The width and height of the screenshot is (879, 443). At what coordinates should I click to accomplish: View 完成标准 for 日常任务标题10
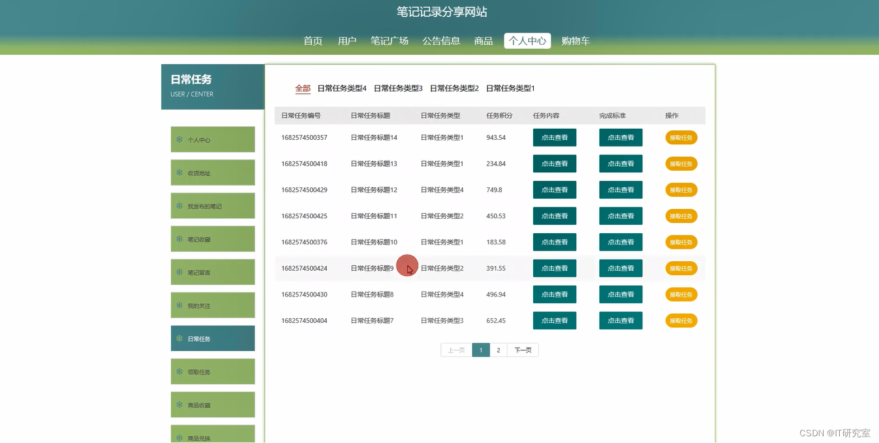pyautogui.click(x=621, y=242)
